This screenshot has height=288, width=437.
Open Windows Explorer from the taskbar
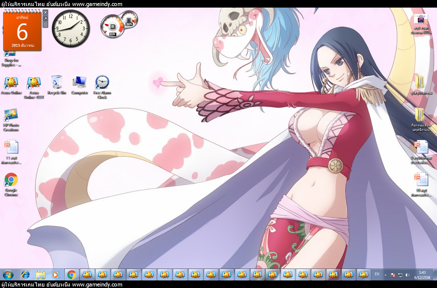(40, 275)
